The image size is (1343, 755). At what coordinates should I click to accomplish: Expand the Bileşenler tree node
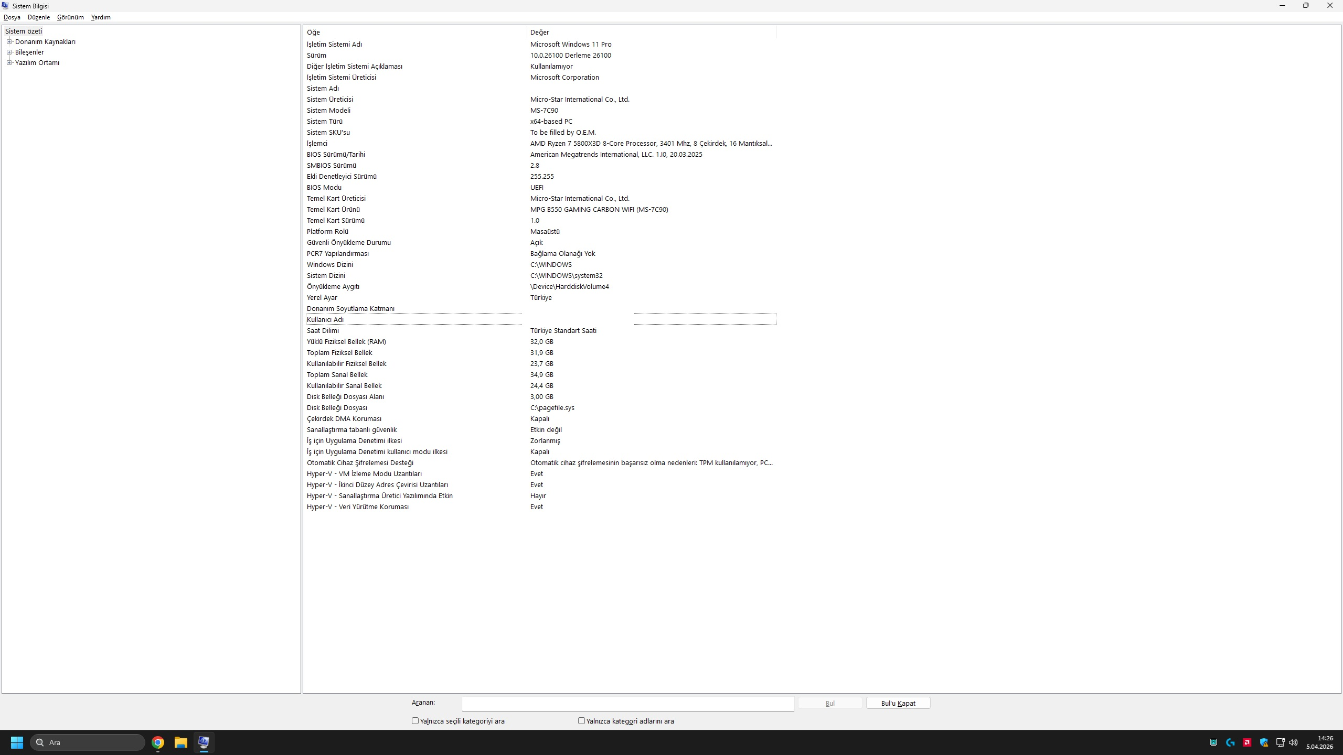9,52
